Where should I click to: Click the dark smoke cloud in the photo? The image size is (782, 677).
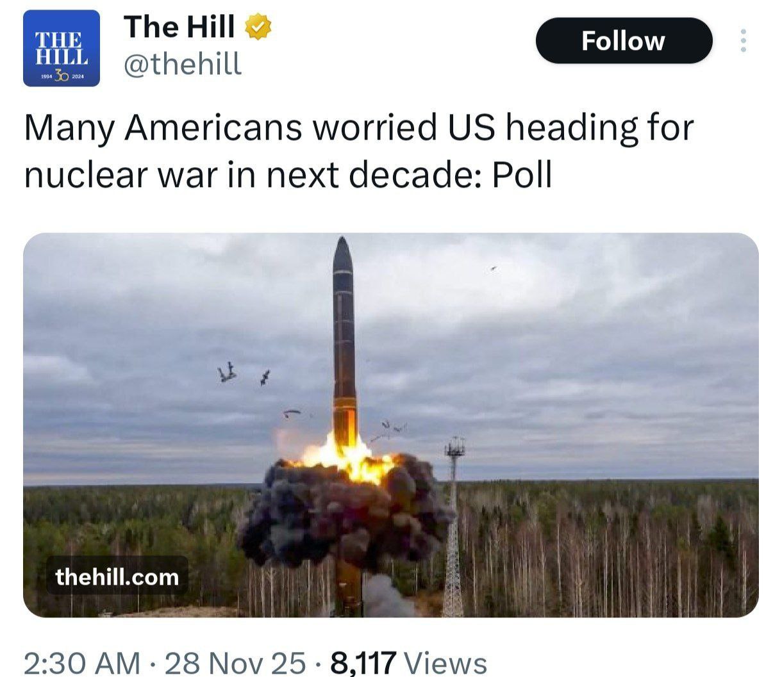tap(346, 512)
